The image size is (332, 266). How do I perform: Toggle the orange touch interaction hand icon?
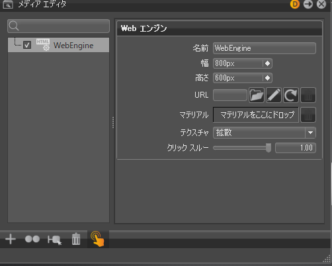97,239
